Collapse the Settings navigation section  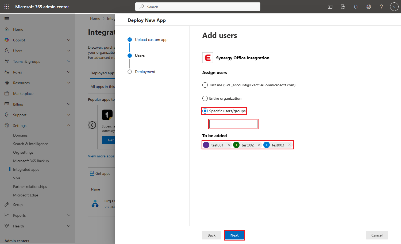[69, 126]
